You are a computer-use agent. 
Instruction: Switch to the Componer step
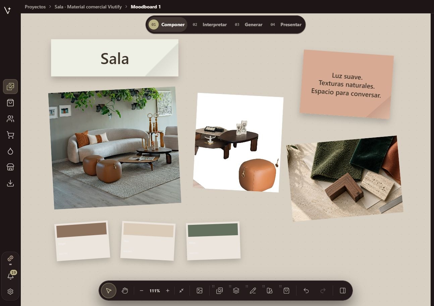[168, 24]
